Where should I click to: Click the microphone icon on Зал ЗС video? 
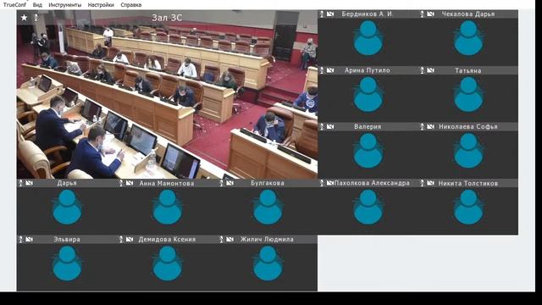[36, 17]
